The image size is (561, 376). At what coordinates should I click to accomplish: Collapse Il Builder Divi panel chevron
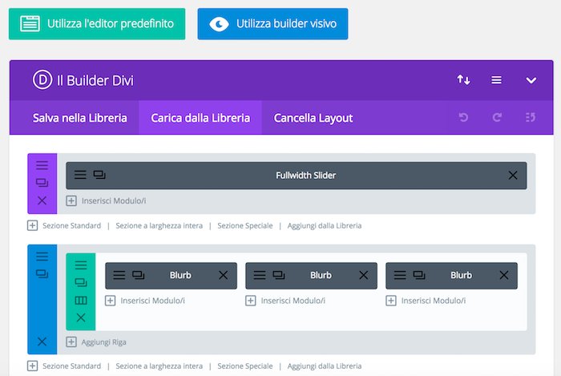(531, 80)
